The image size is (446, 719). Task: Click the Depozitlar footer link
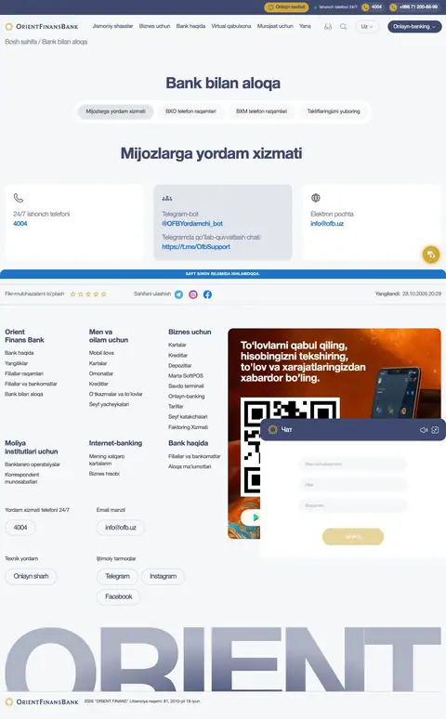(180, 366)
